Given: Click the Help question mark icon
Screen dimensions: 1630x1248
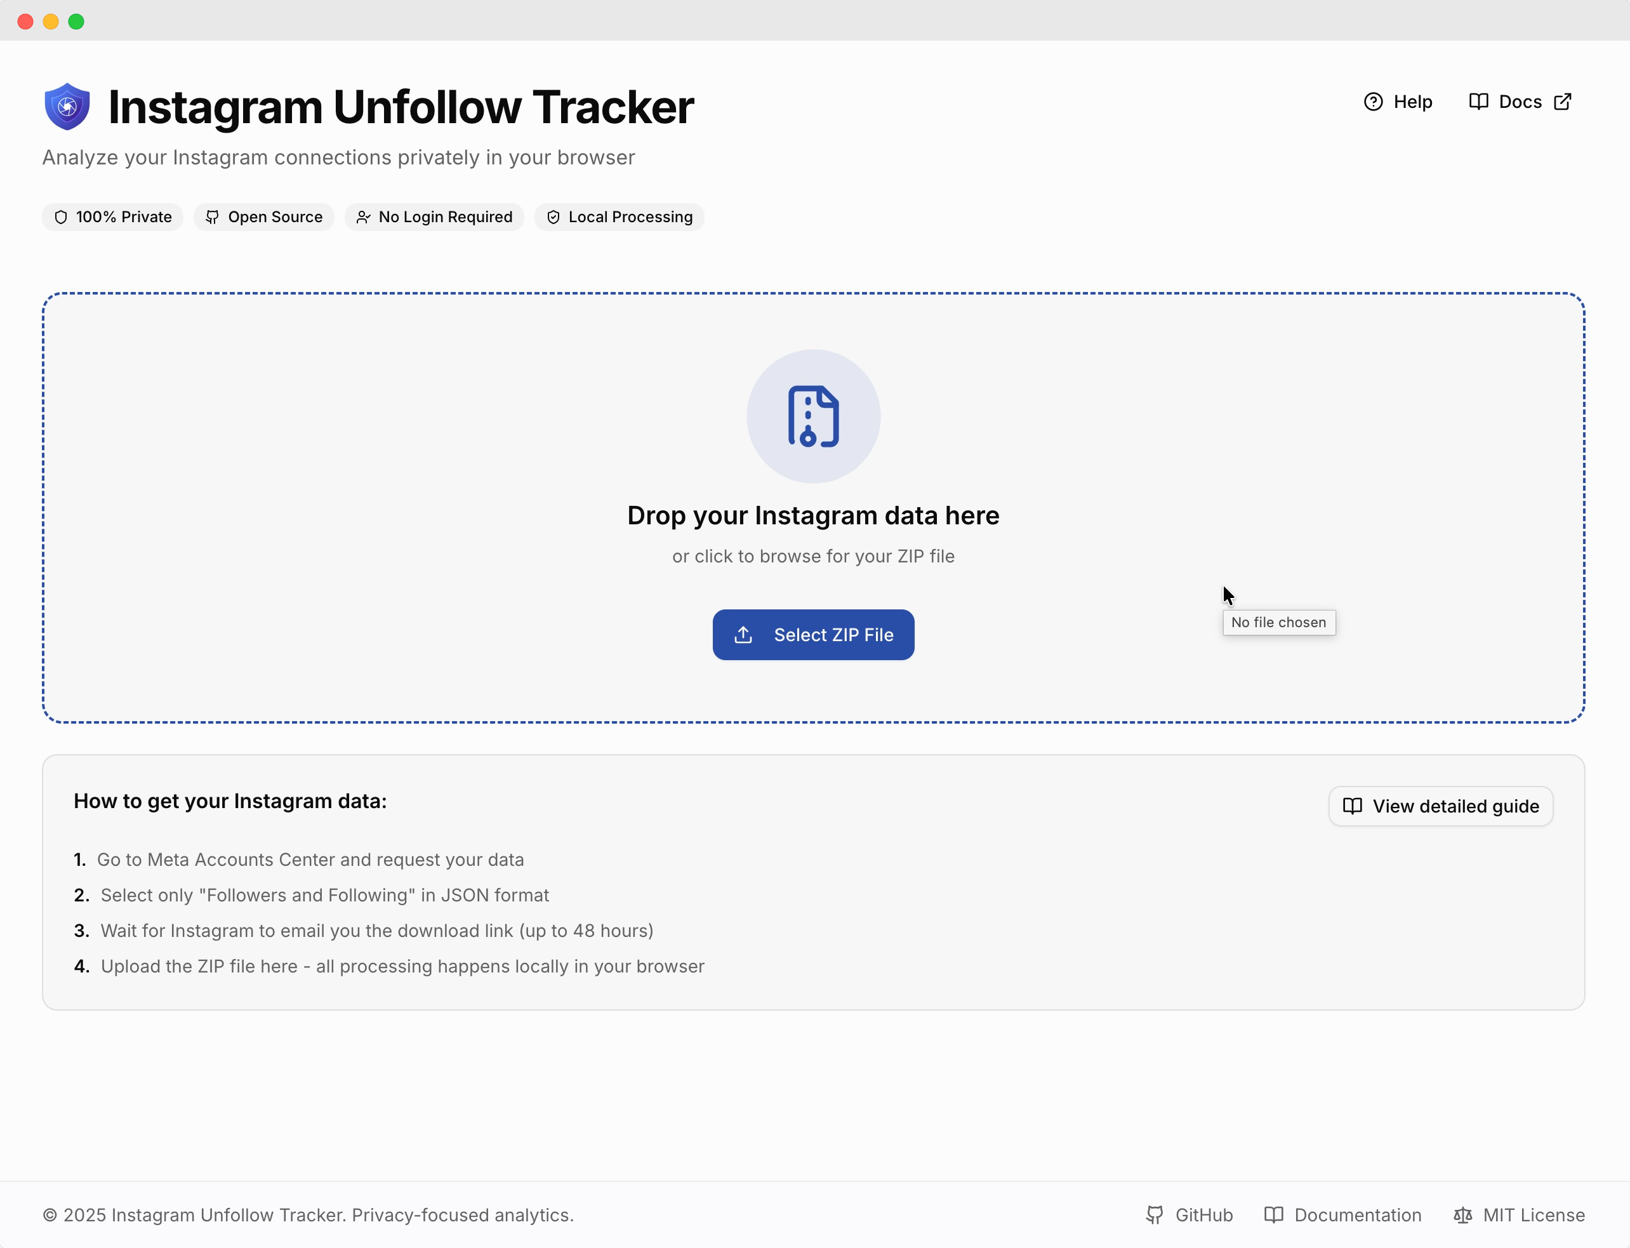Looking at the screenshot, I should (x=1375, y=102).
